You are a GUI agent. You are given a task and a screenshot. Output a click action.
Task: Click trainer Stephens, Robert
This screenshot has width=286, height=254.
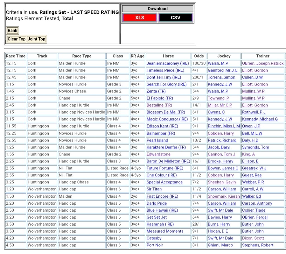(258, 245)
